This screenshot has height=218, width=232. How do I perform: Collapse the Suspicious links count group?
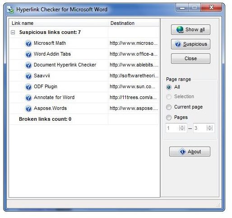click(13, 32)
